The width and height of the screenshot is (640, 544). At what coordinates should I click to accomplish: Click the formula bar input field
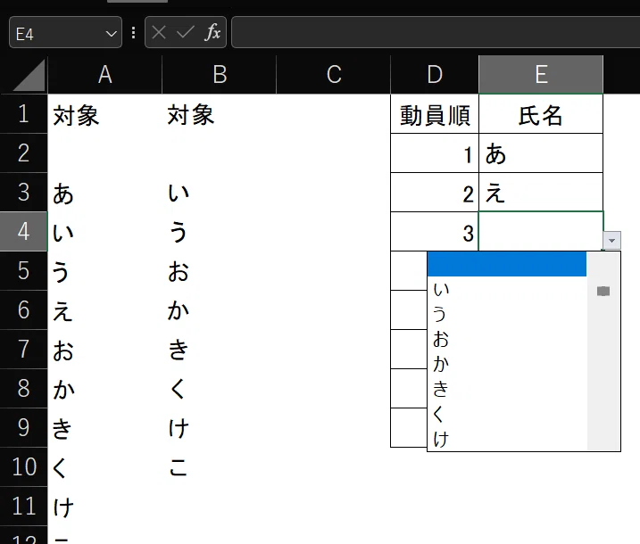pyautogui.click(x=436, y=32)
